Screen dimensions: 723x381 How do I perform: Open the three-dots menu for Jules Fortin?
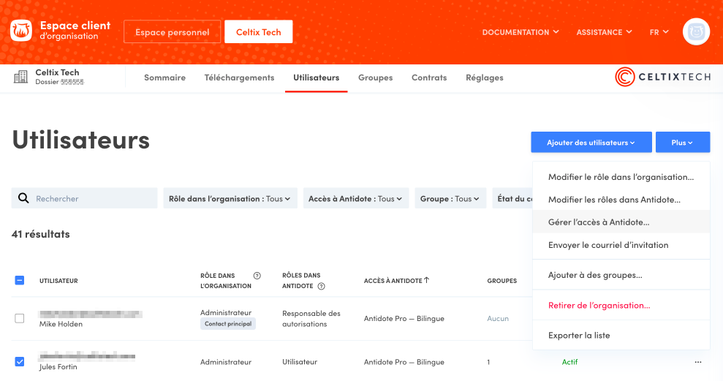point(698,362)
